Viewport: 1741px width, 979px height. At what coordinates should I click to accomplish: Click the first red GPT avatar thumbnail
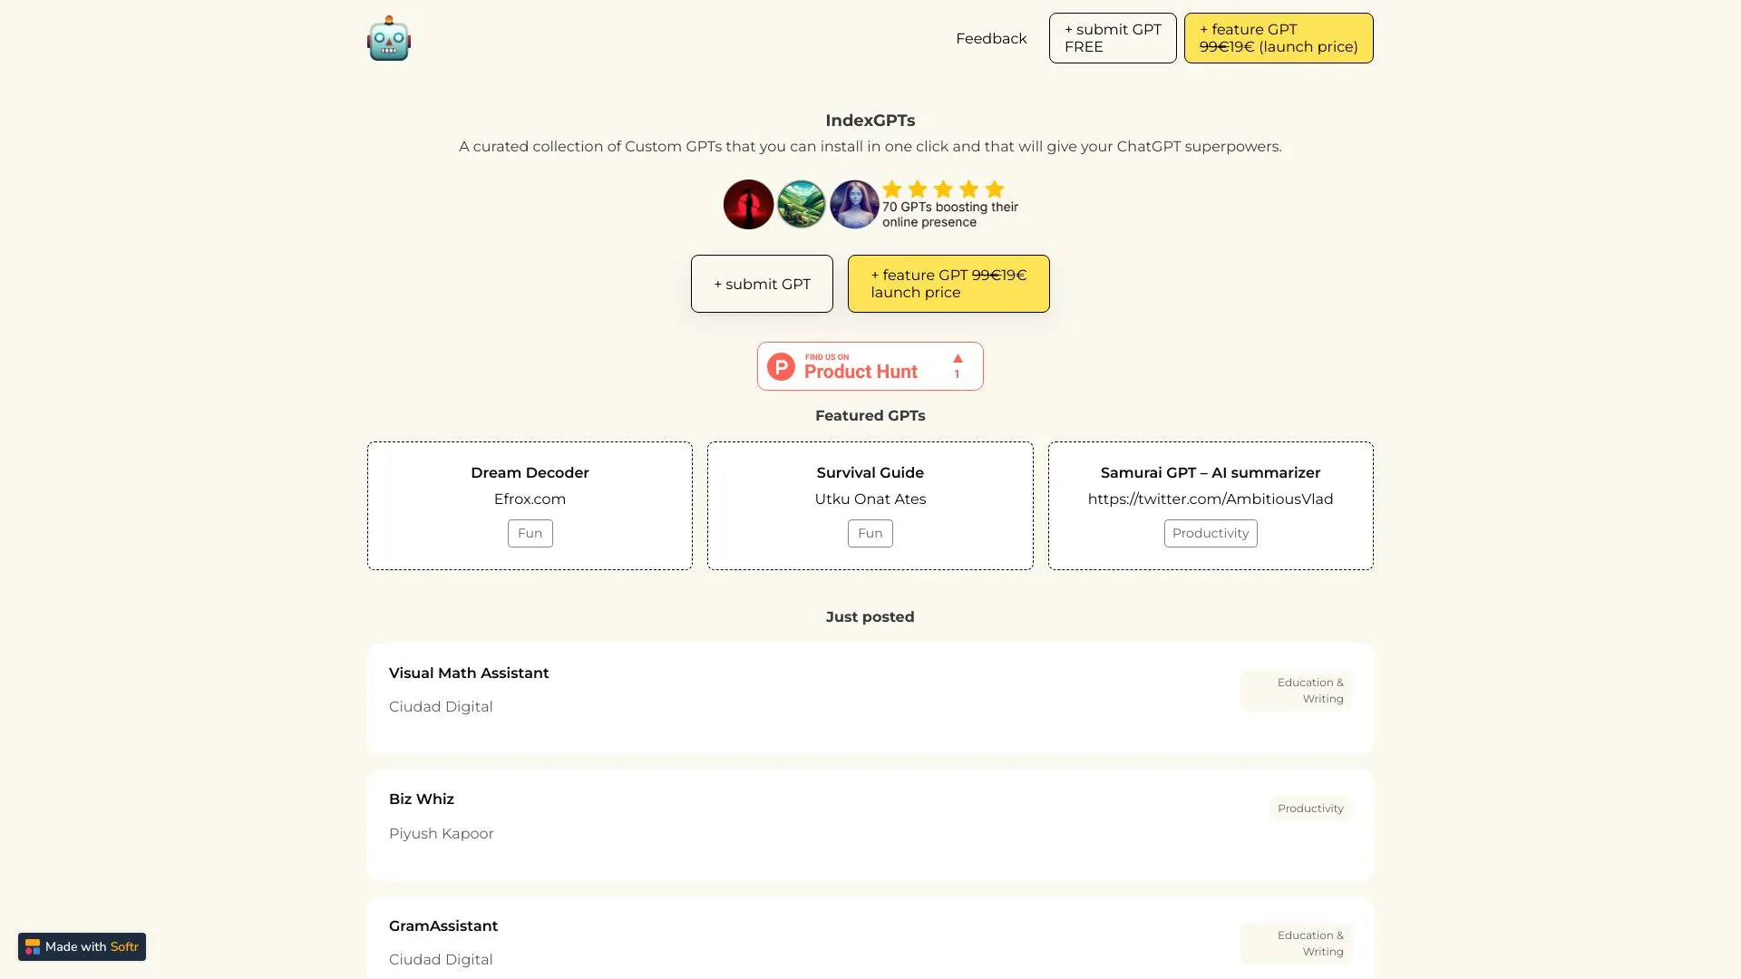[748, 204]
